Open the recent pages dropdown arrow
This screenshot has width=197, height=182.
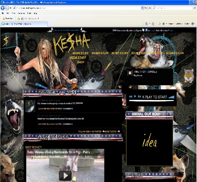pyautogui.click(x=11, y=8)
